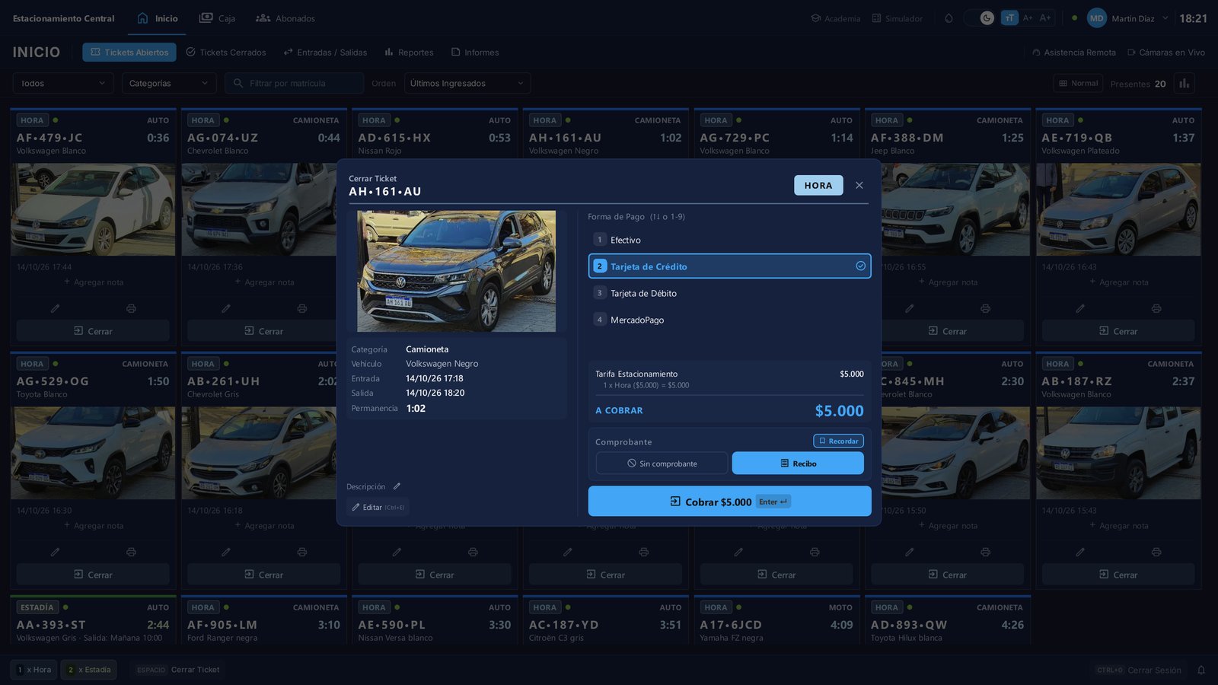1218x685 pixels.
Task: Go to the Caja tab
Action: point(217,18)
